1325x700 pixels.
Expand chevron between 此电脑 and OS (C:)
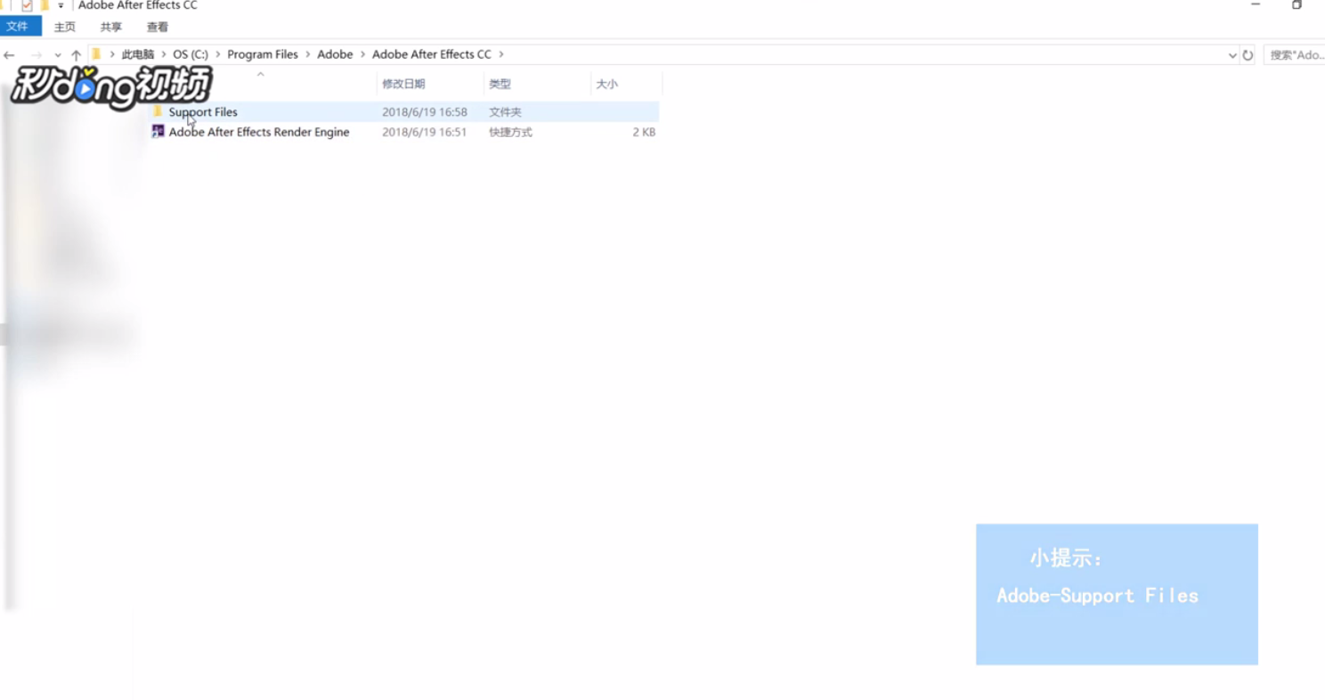(x=164, y=54)
